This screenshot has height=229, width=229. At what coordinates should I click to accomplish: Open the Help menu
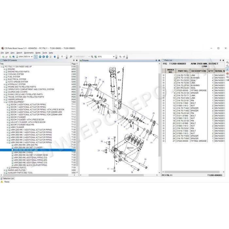pyautogui.click(x=51, y=53)
